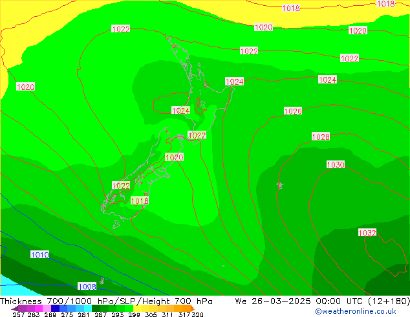The image size is (410, 317).
Task: Click the cyan legend swatch above 281
Action: pyautogui.click(x=88, y=309)
